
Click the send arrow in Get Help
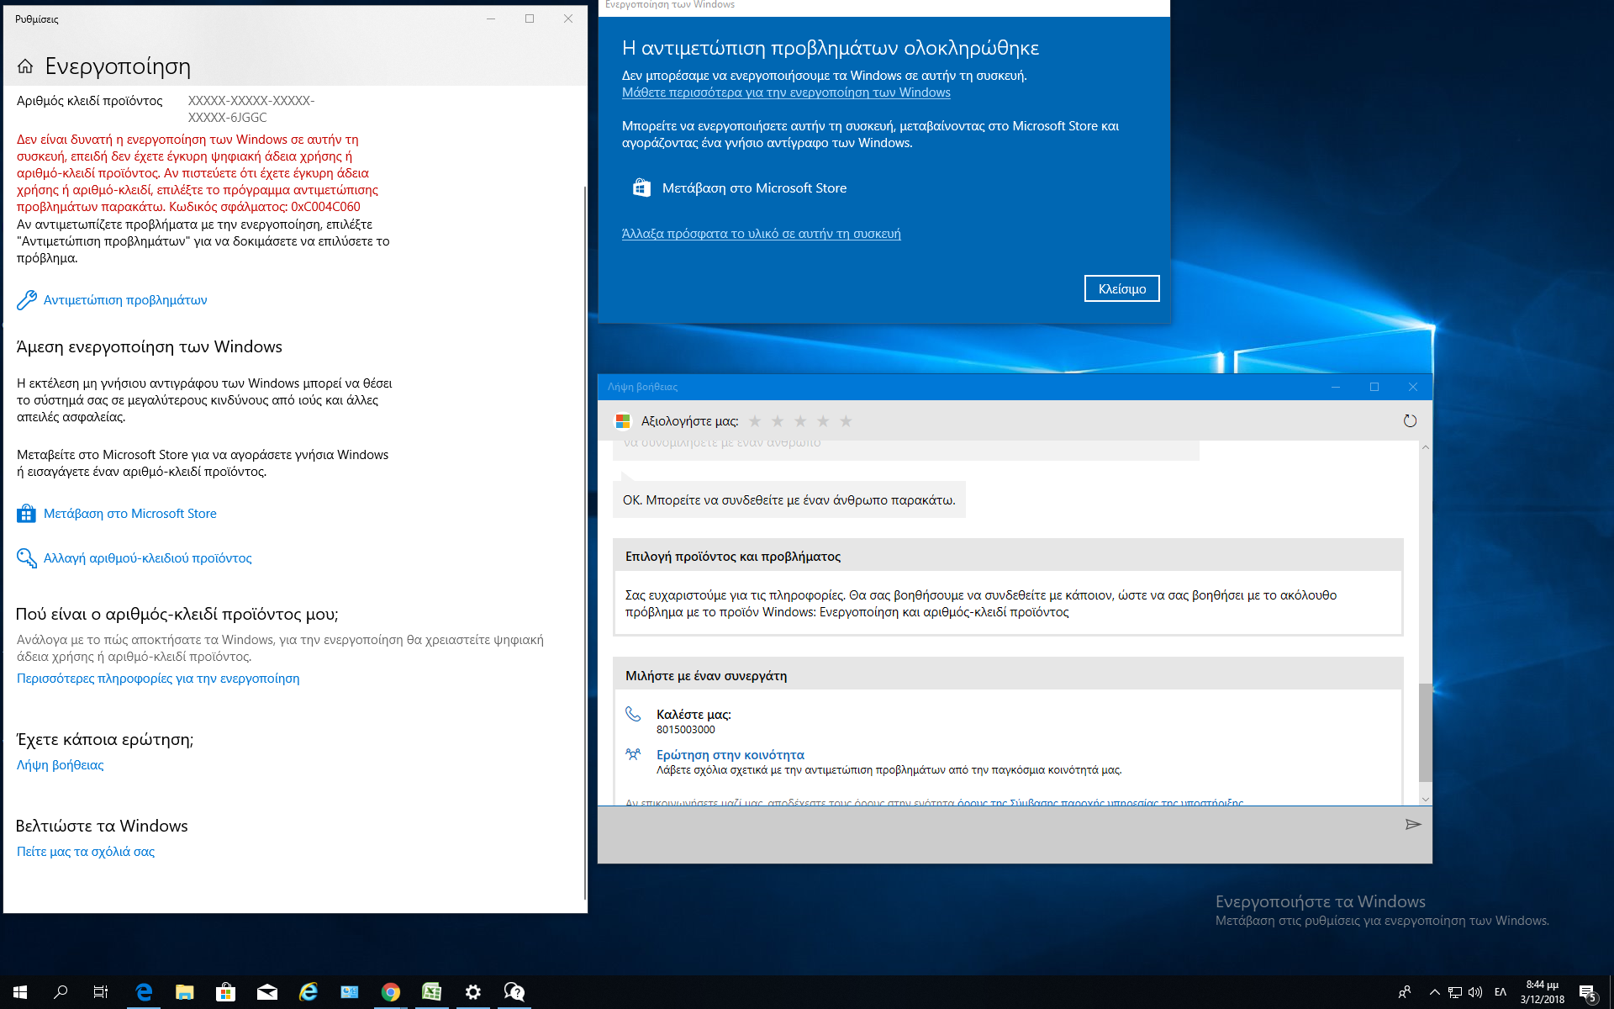click(x=1413, y=825)
